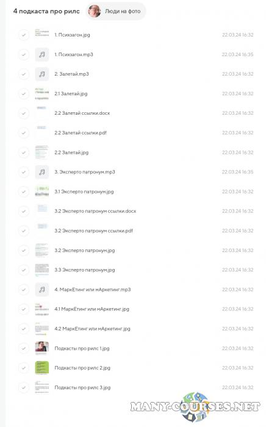Tick checkbox for 1. Психзагон.jpg
Screen dimensions: 266x427
[24, 35]
